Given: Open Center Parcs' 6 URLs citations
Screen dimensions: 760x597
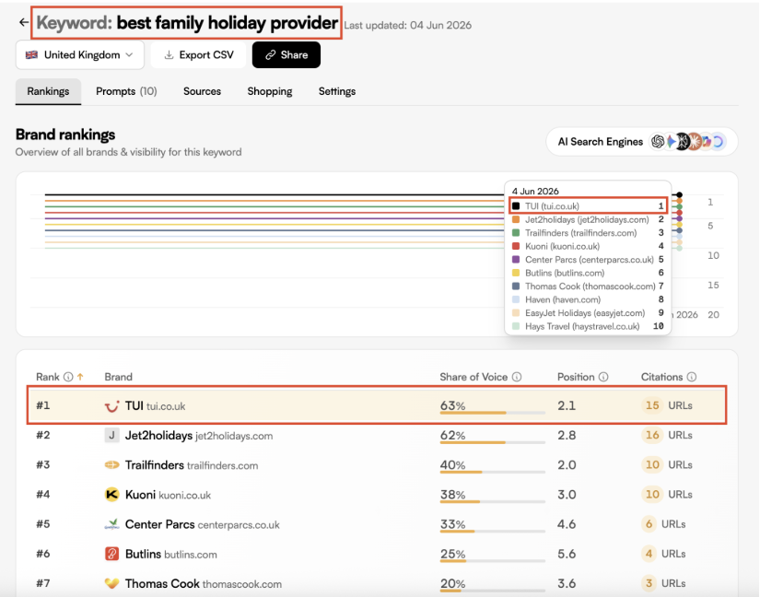Looking at the screenshot, I should click(663, 523).
